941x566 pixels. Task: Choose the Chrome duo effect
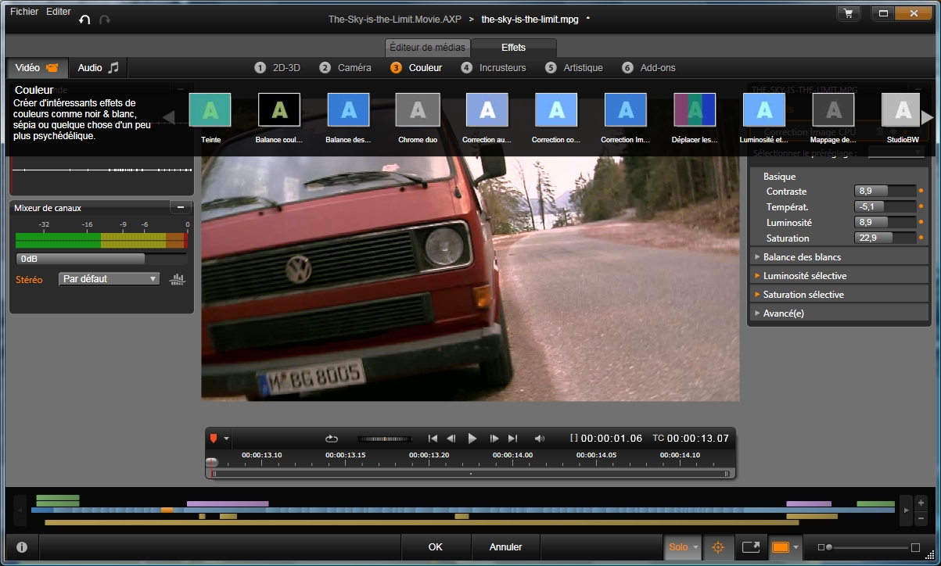tap(417, 110)
